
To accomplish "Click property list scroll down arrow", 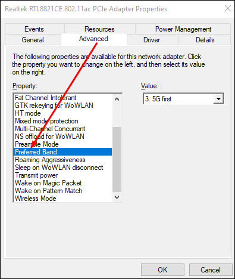I will [x=117, y=197].
